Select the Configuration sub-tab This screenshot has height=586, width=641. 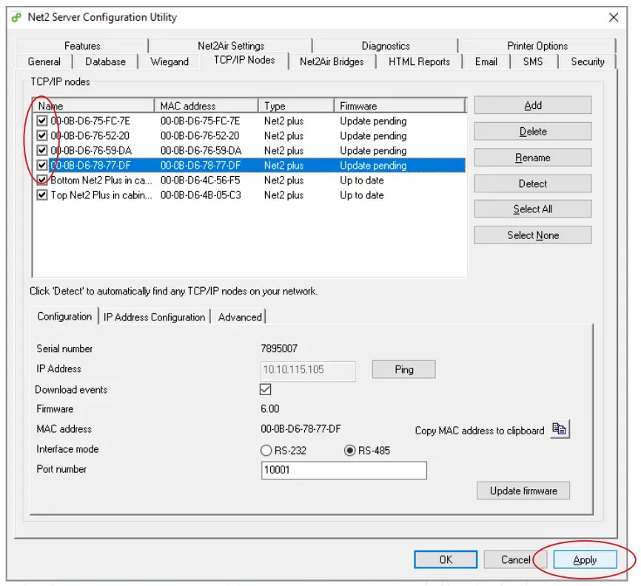coord(64,317)
